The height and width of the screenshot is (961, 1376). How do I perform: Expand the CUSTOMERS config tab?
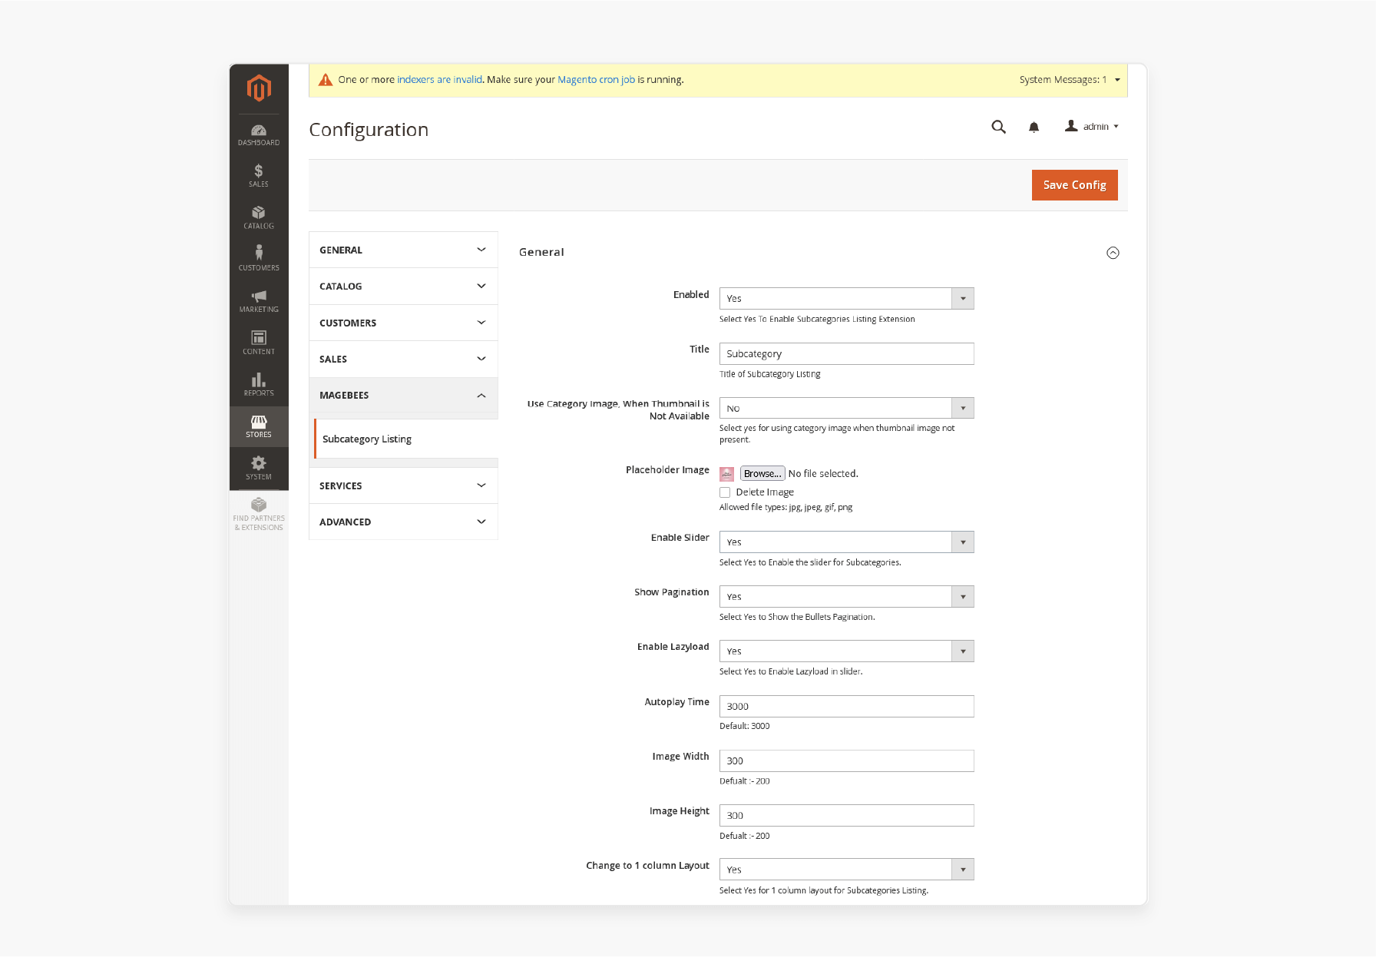pos(403,323)
